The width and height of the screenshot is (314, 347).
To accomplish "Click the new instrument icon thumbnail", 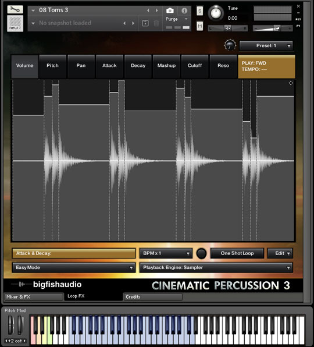I will pos(15,23).
